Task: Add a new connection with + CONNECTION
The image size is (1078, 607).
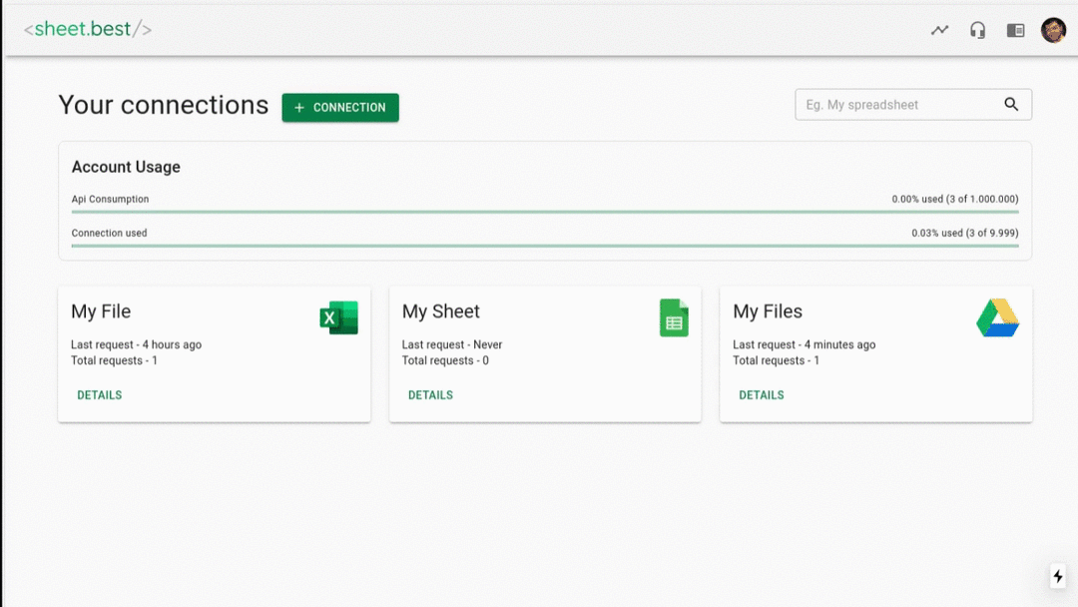Action: click(340, 108)
